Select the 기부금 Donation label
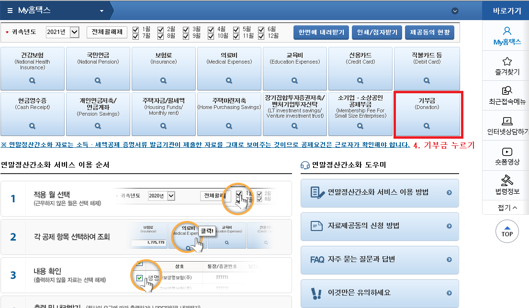Image resolution: width=529 pixels, height=308 pixels. point(427,103)
